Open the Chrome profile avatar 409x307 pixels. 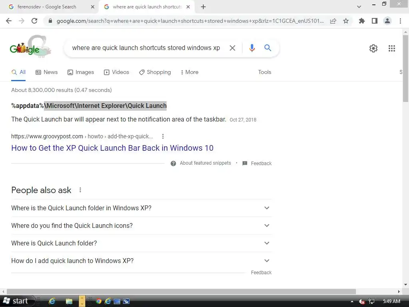(x=387, y=21)
